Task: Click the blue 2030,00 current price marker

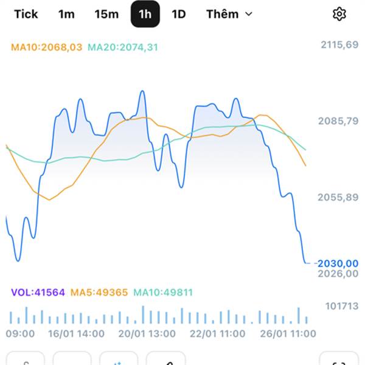Action: (337, 263)
